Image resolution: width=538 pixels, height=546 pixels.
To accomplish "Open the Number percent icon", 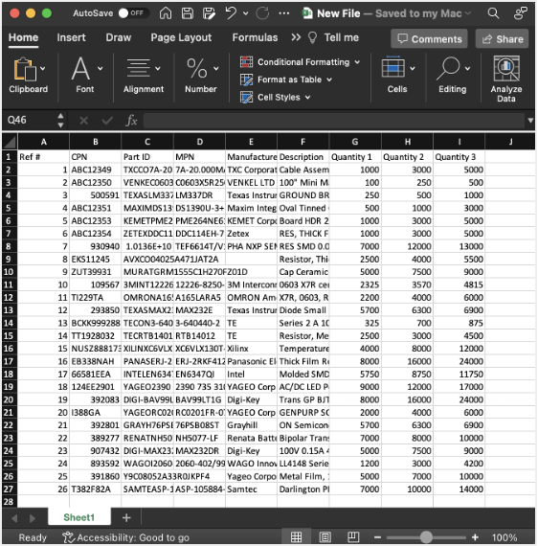I will pos(196,68).
